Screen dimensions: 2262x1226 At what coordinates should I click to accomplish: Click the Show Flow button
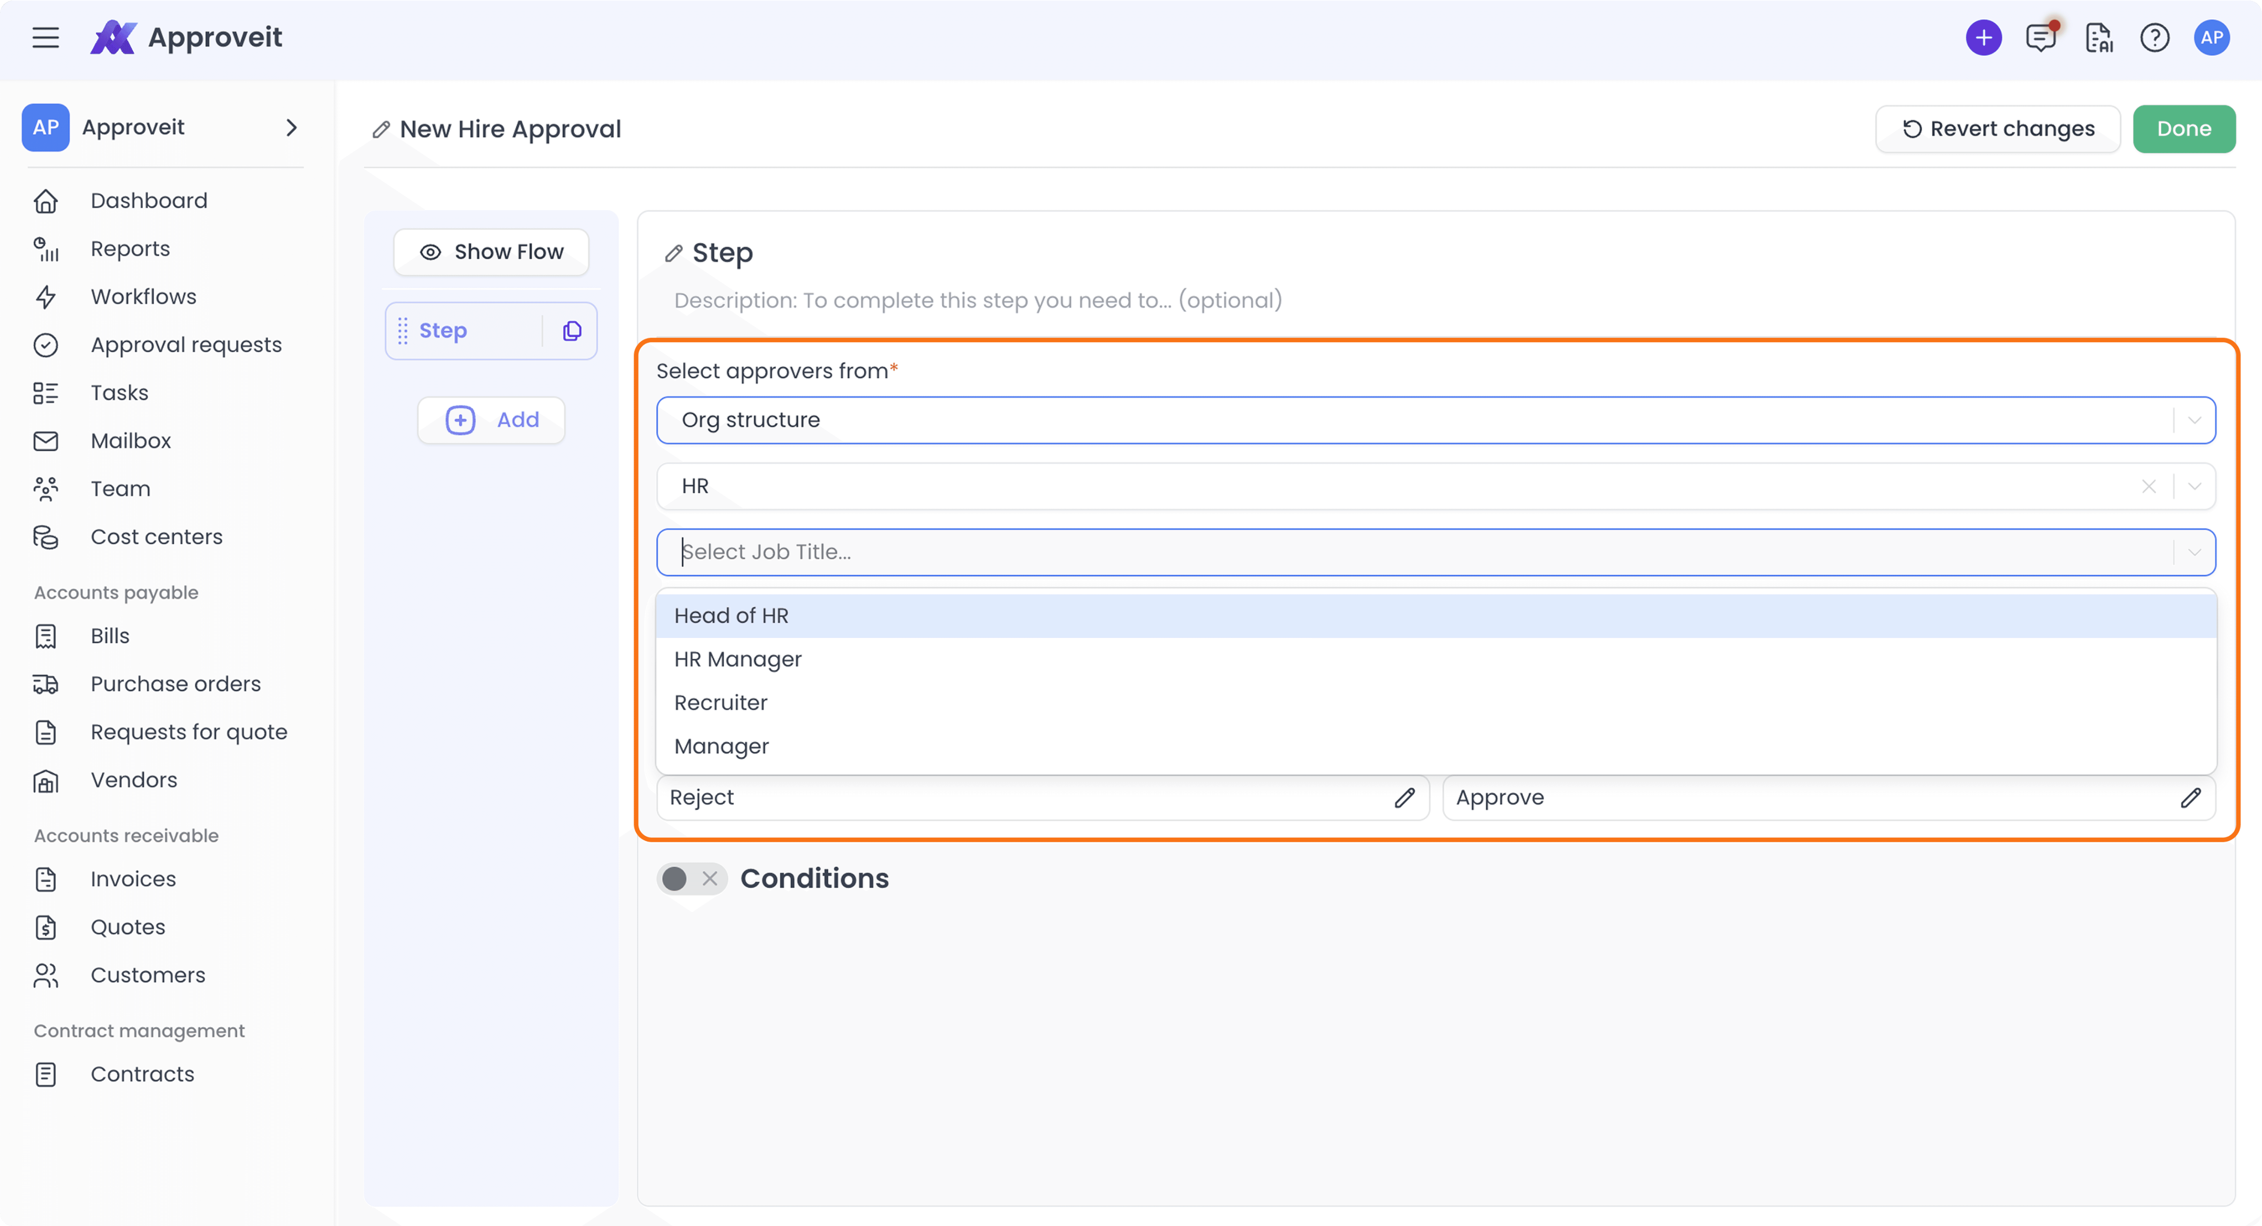pyautogui.click(x=491, y=252)
